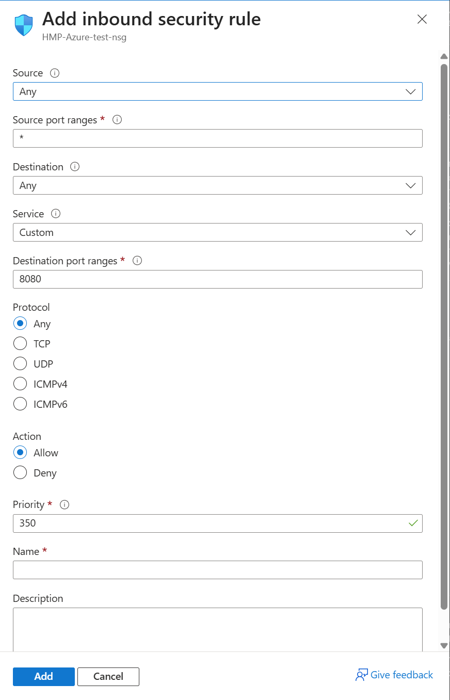
Task: Click the shield icon in the header
Action: tap(22, 24)
